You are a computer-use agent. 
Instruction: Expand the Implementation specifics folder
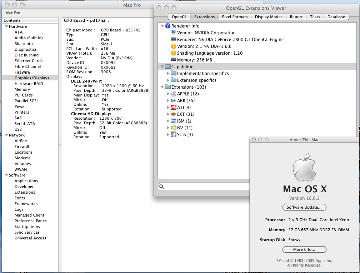pyautogui.click(x=168, y=74)
